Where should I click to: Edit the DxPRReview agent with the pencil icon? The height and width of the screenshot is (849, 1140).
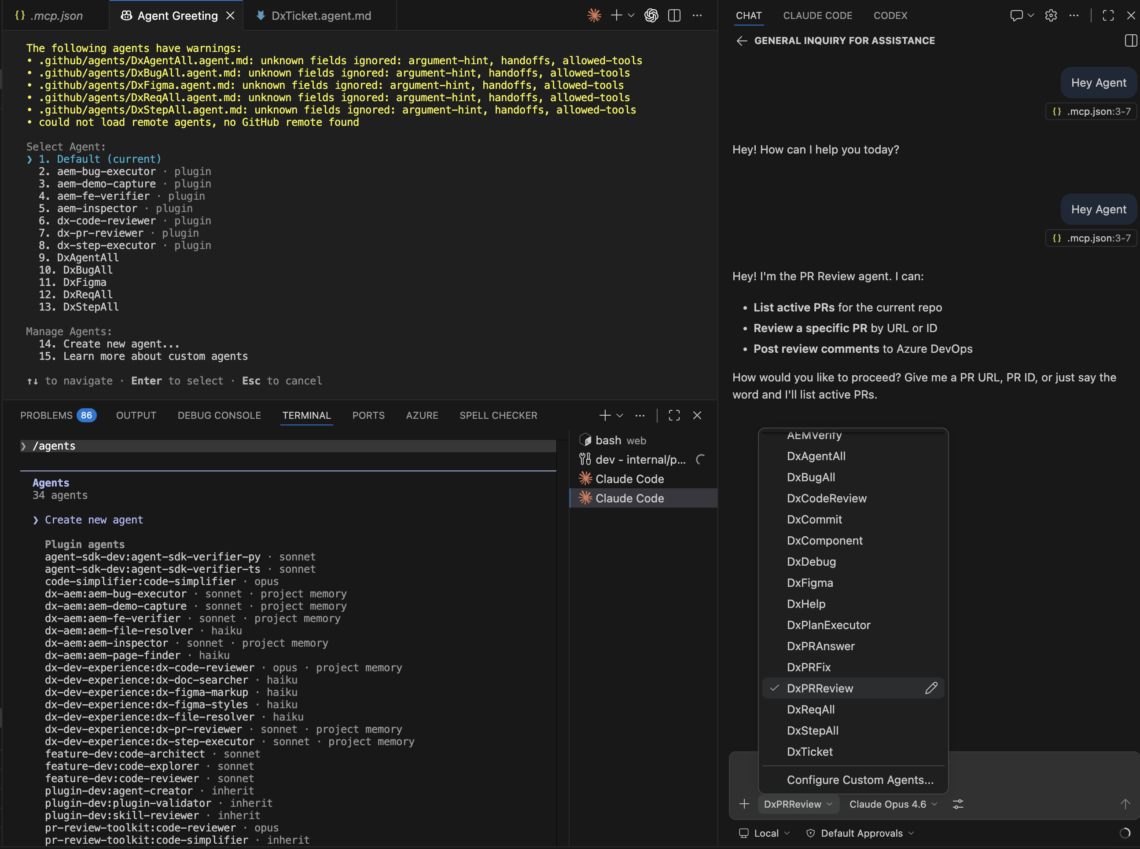point(931,688)
